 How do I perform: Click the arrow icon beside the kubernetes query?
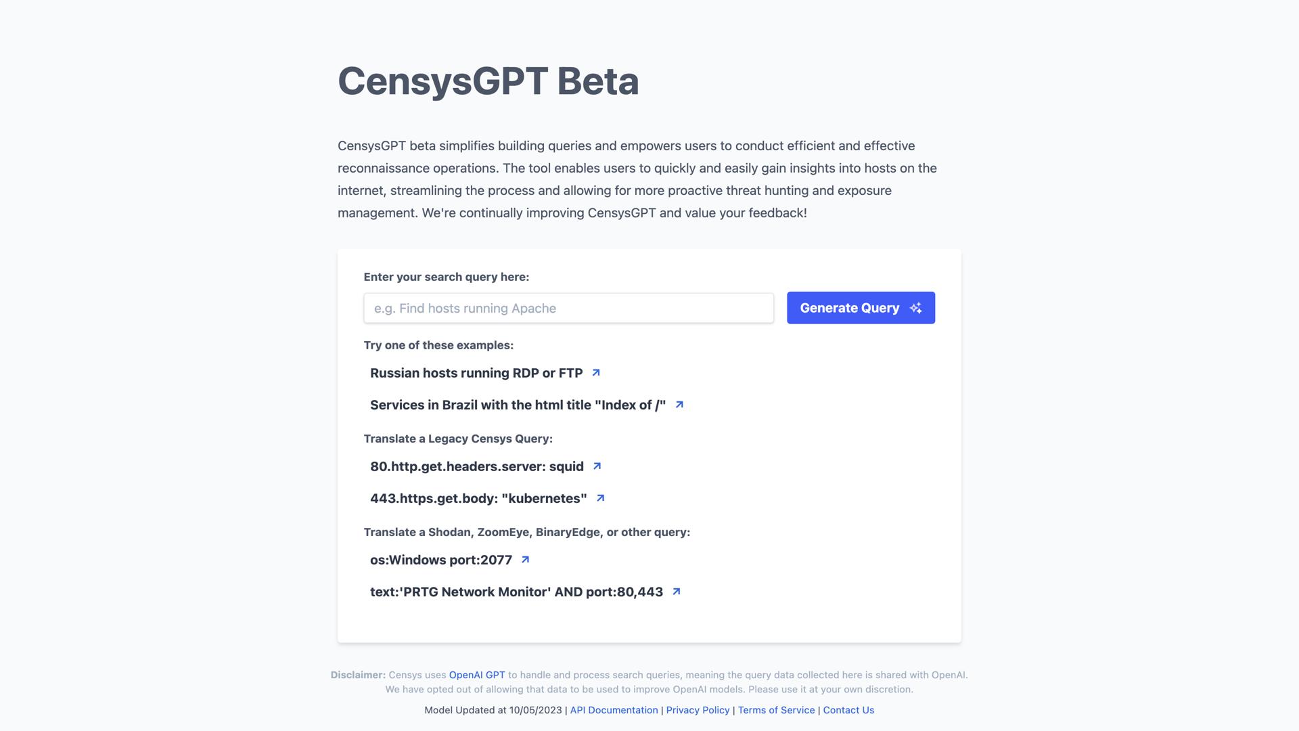click(x=600, y=497)
